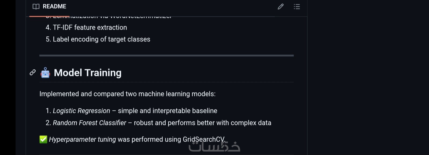Click the word GridSearchCV
Image resolution: width=429 pixels, height=155 pixels.
click(203, 139)
